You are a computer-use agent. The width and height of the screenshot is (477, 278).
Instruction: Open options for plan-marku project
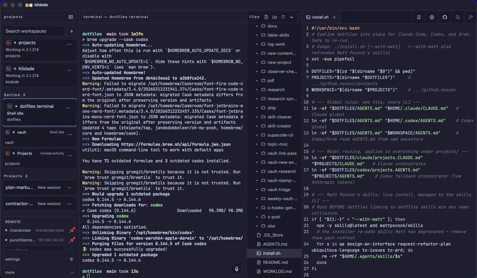[x=69, y=188]
